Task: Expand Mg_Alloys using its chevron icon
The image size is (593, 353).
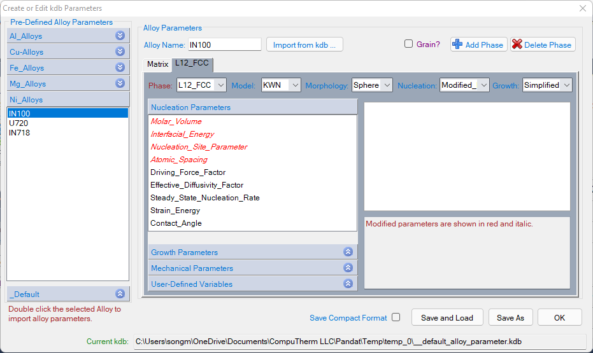Action: (x=120, y=83)
